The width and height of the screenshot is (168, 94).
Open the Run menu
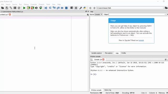pyautogui.click(x=20, y=4)
